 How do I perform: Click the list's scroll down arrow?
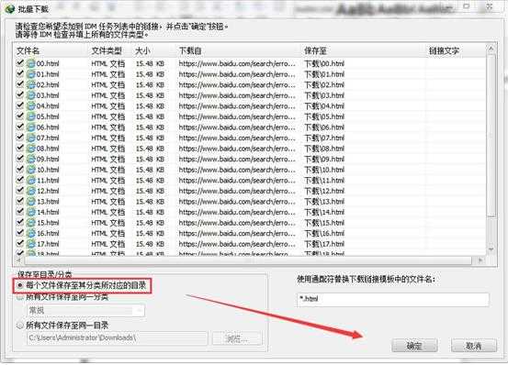(491, 249)
